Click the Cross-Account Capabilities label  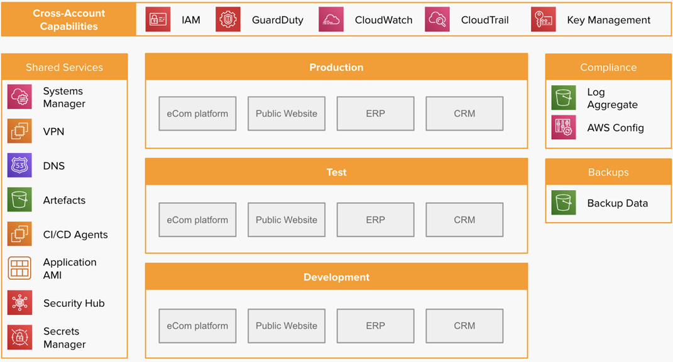(68, 19)
